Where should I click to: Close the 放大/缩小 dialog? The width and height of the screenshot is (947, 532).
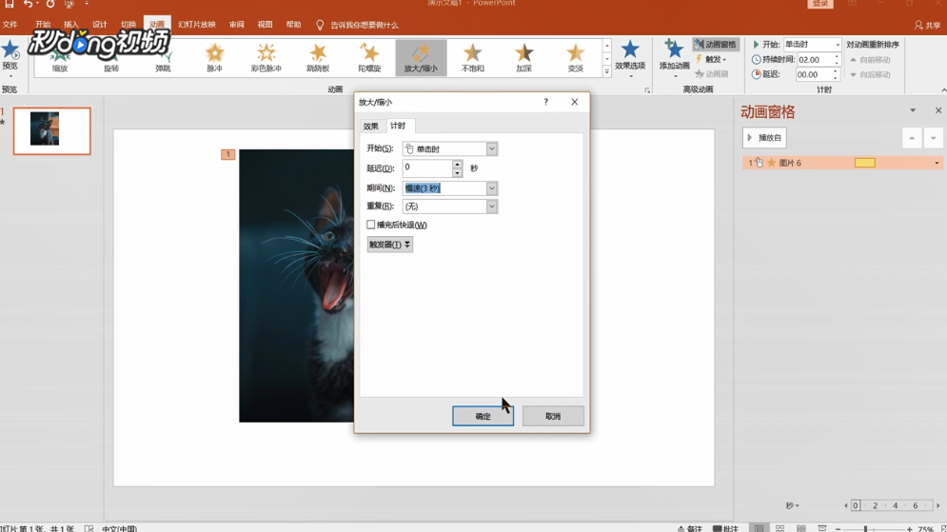coord(574,102)
